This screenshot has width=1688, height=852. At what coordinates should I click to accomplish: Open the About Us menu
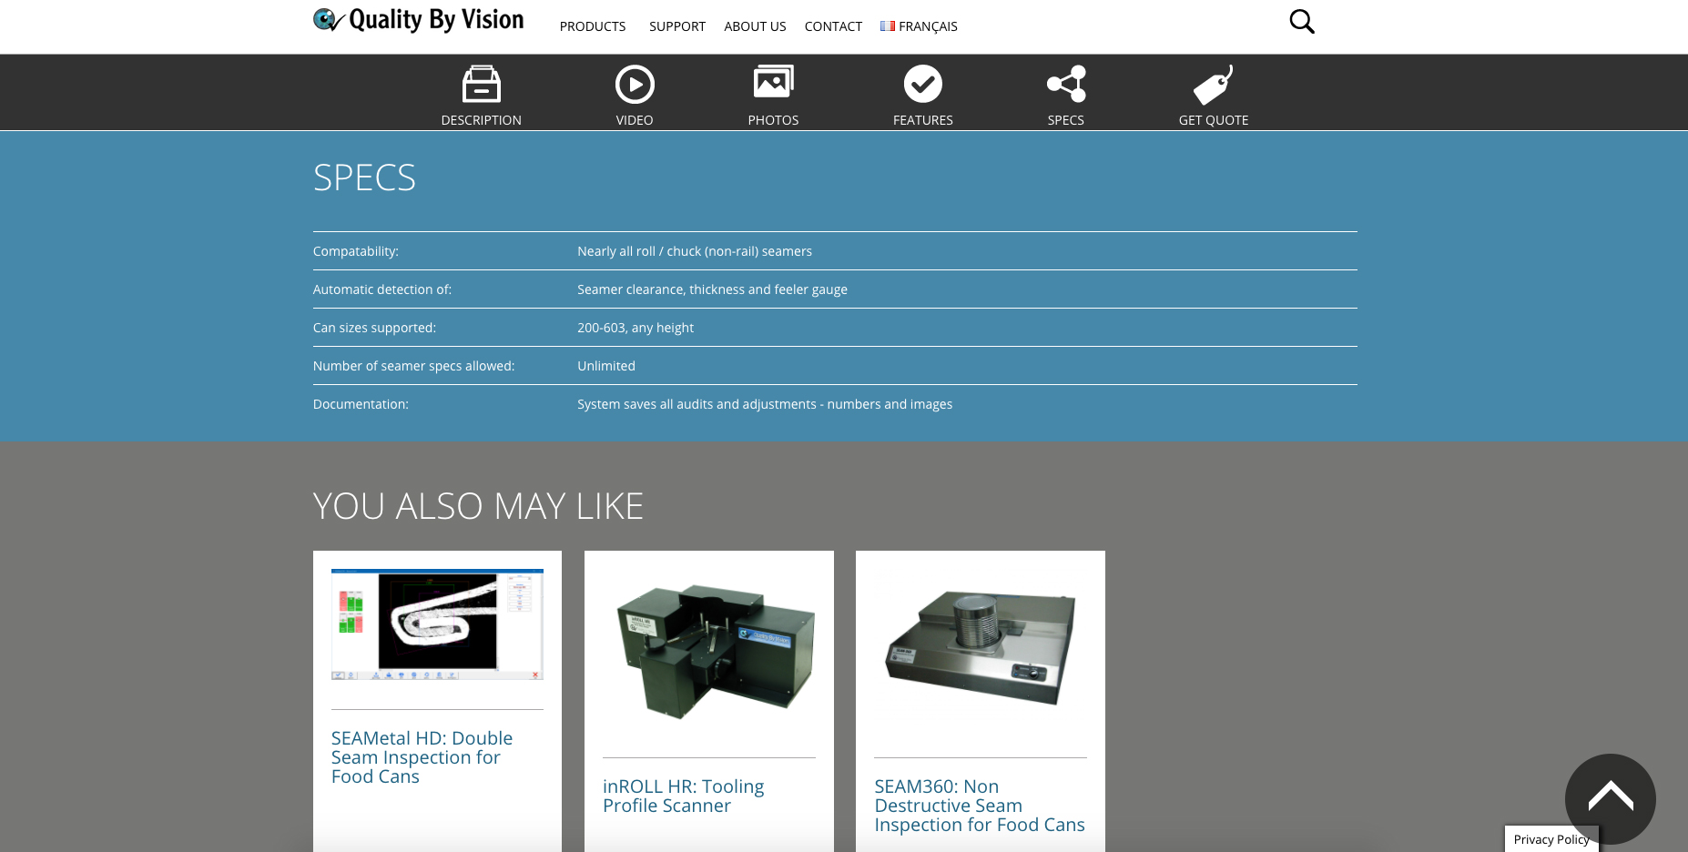pyautogui.click(x=755, y=26)
